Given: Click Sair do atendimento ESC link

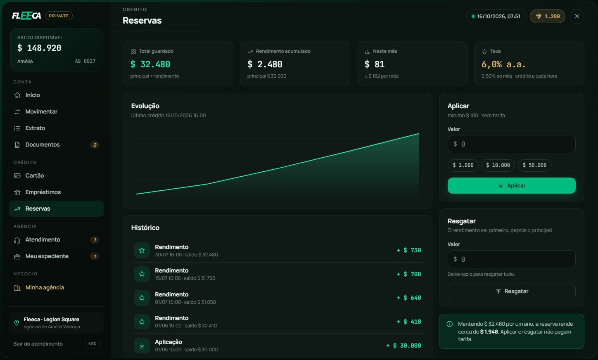Looking at the screenshot, I should [56, 343].
